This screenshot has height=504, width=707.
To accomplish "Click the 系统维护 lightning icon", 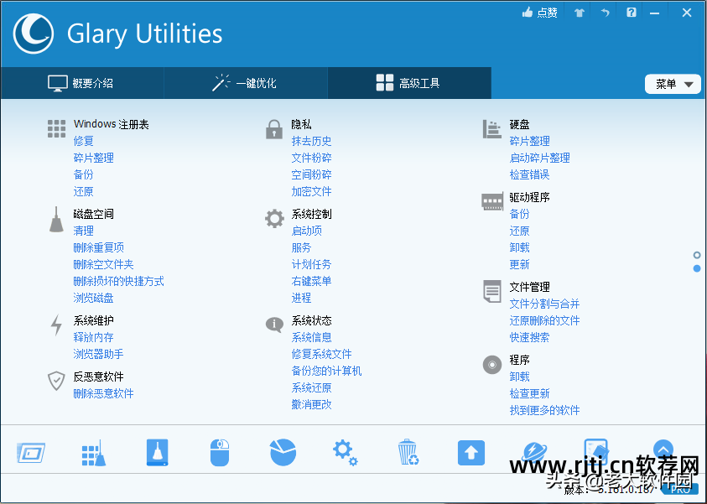I will [56, 325].
